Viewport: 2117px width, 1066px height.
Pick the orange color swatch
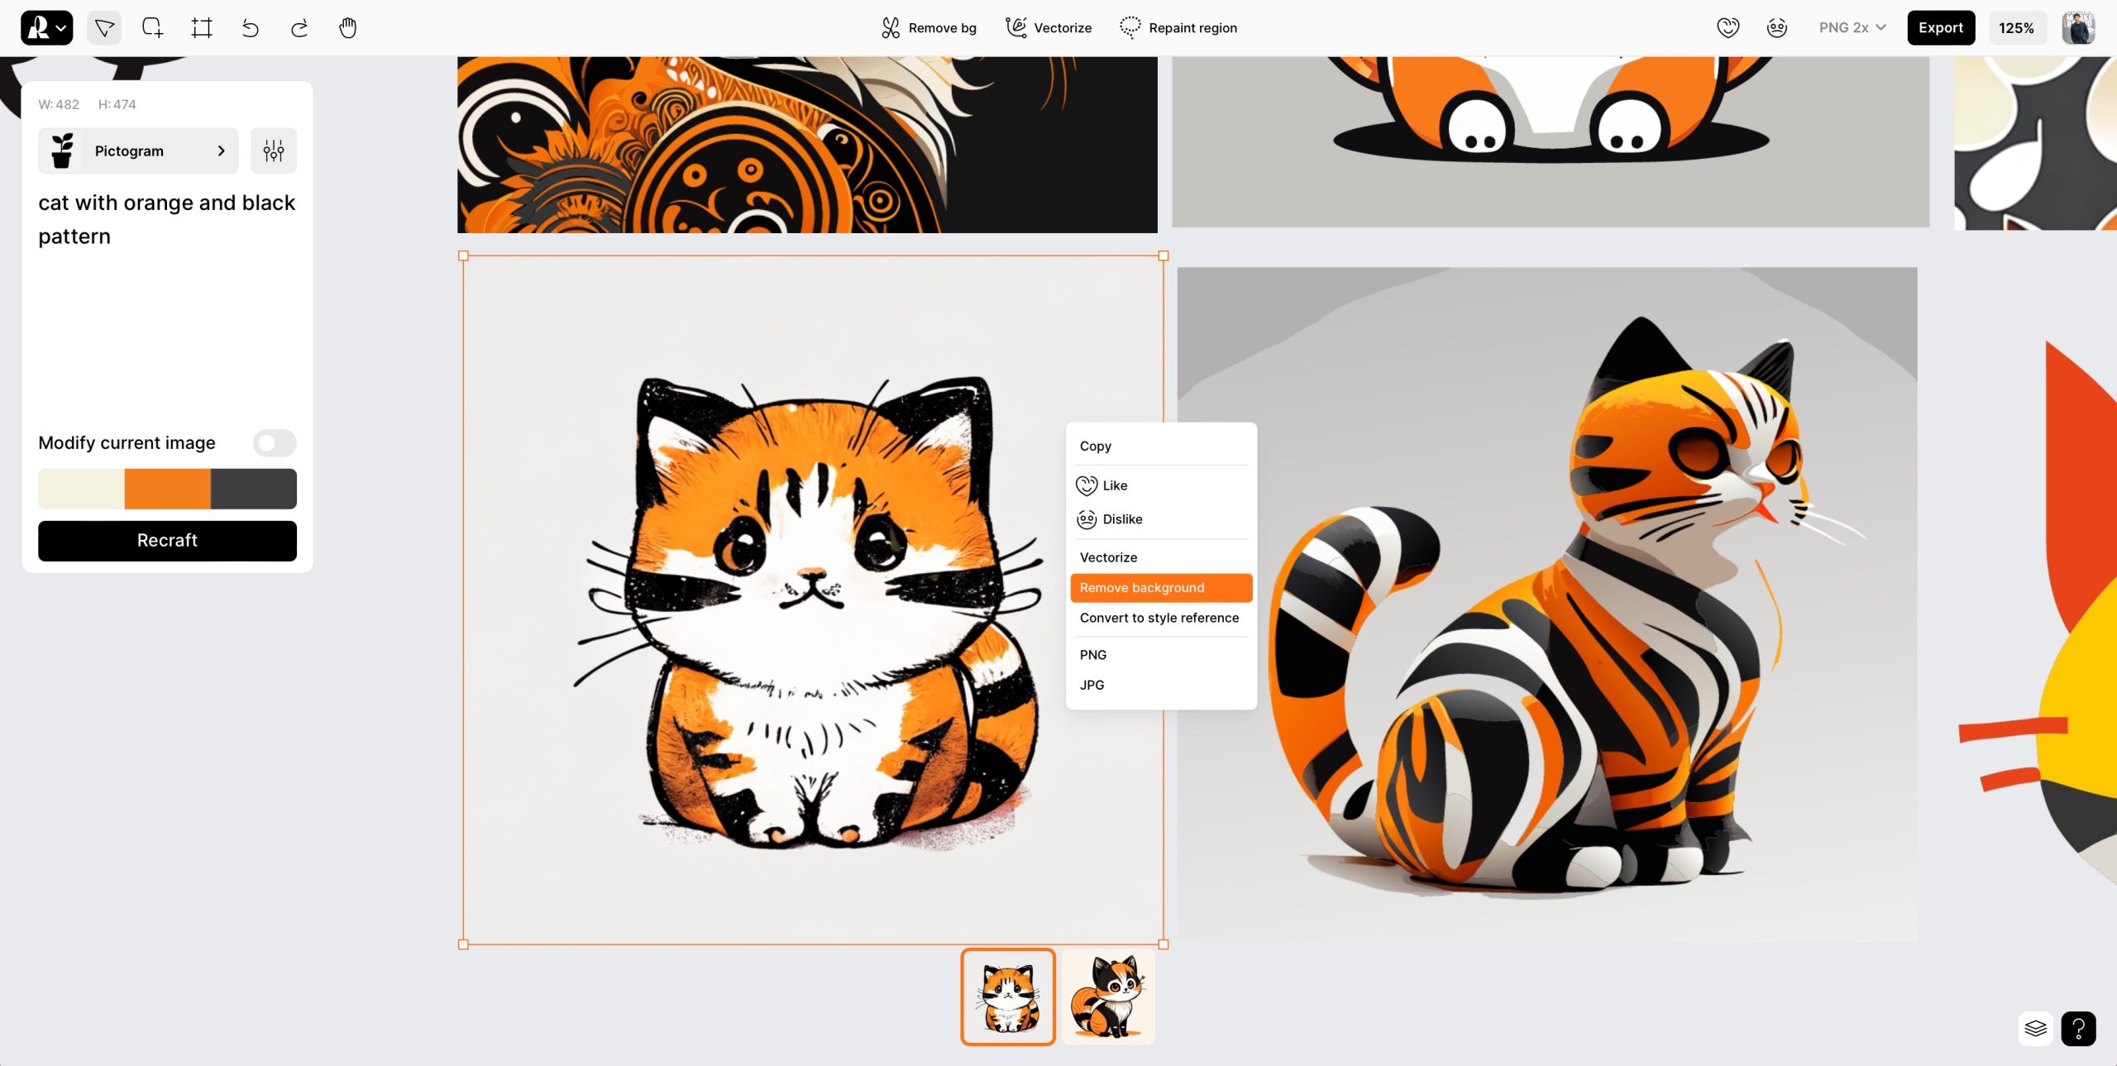click(167, 489)
